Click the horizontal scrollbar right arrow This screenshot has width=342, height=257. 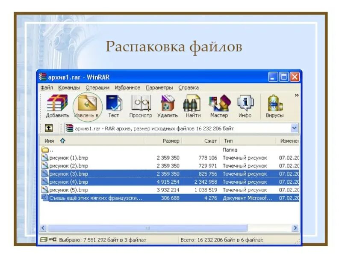coord(295,228)
